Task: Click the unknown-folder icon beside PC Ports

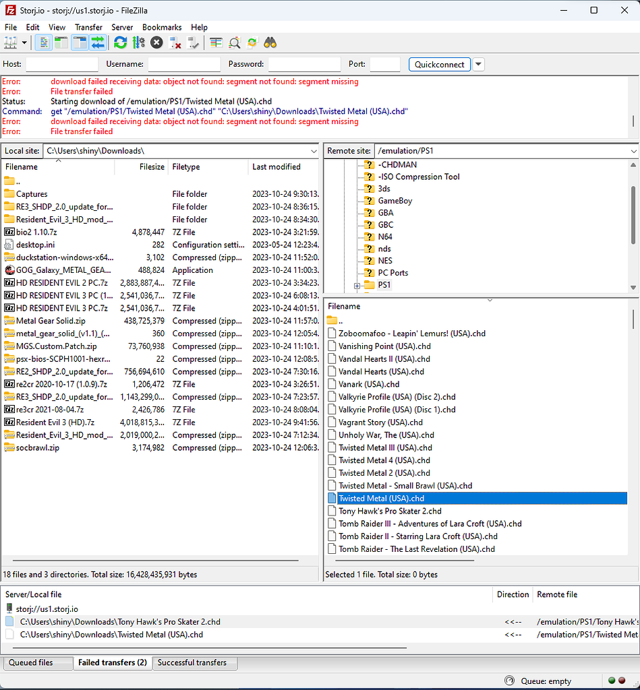Action: pyautogui.click(x=369, y=273)
